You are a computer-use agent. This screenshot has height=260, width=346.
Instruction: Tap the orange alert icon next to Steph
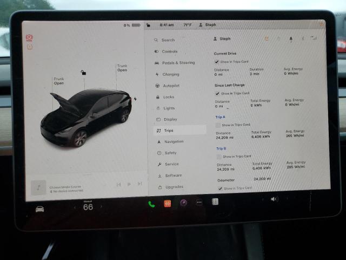[267, 39]
